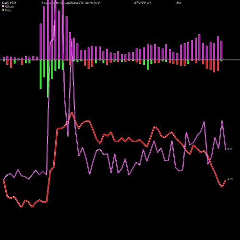Viewport: 240px width, 240px height.
Task: Select the Volume legend label
Action: (9, 7)
